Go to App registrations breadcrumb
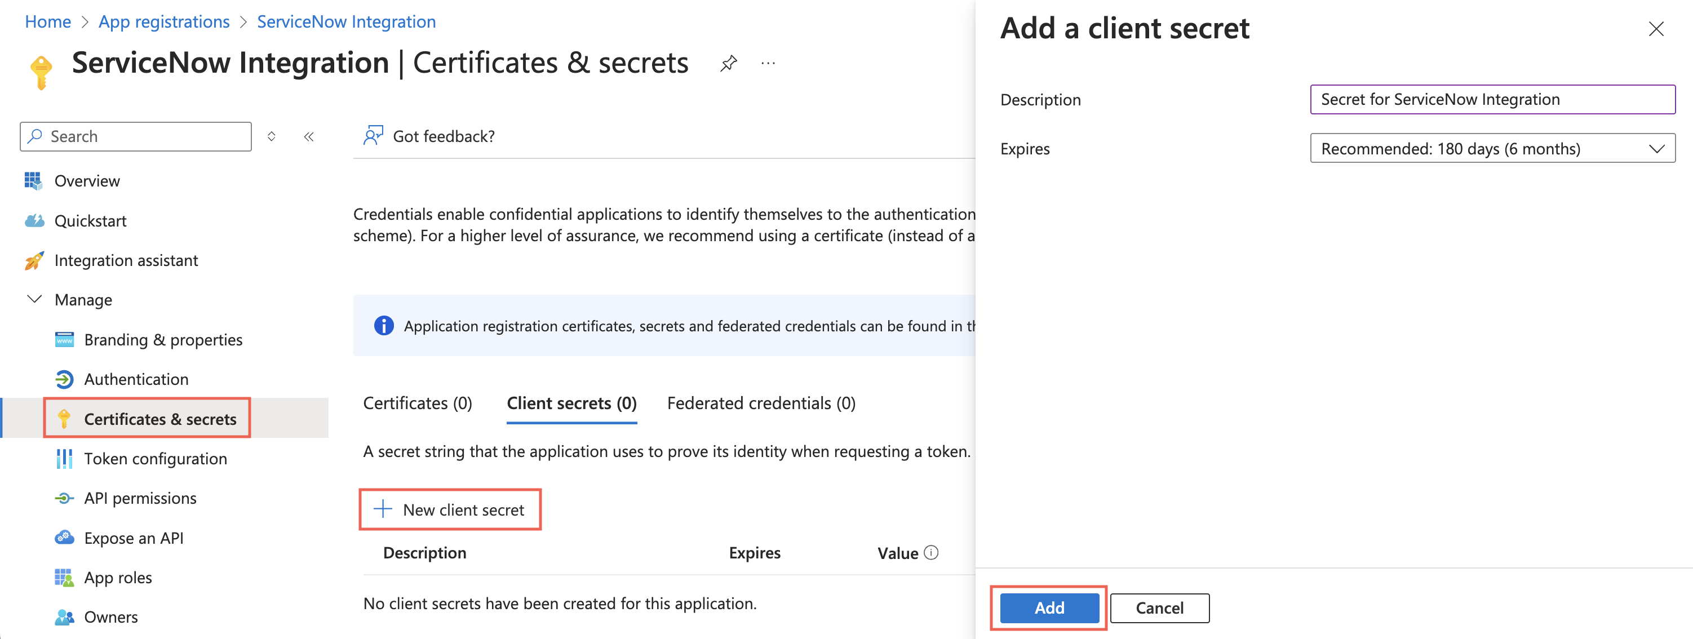This screenshot has width=1693, height=639. pos(165,21)
